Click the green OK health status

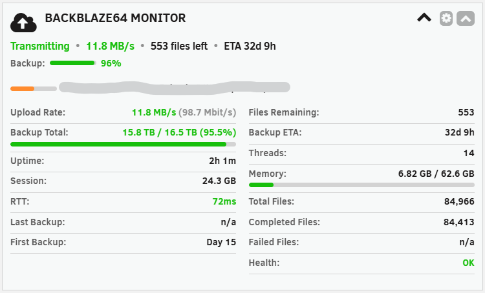pyautogui.click(x=468, y=263)
